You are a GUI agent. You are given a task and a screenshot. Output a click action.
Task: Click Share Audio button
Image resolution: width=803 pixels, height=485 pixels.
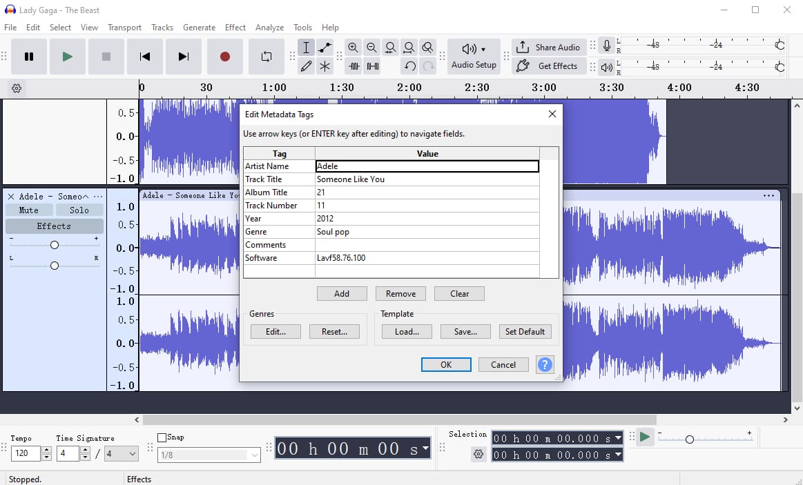(x=549, y=47)
